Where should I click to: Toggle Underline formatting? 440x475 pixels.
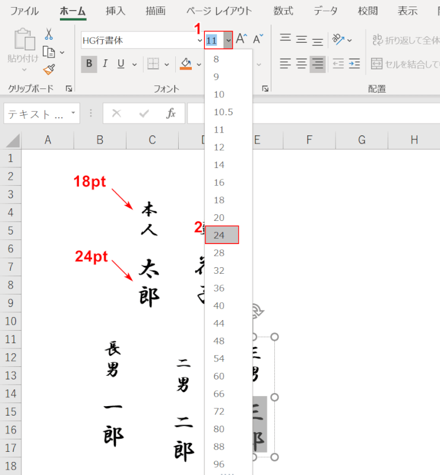(x=121, y=64)
